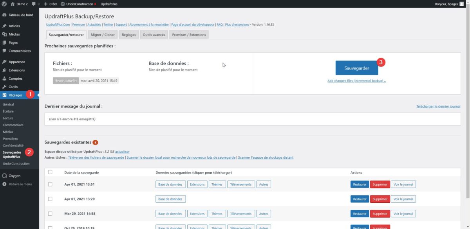Click the WordPress logo in the admin bar
470x229 pixels.
4,4
